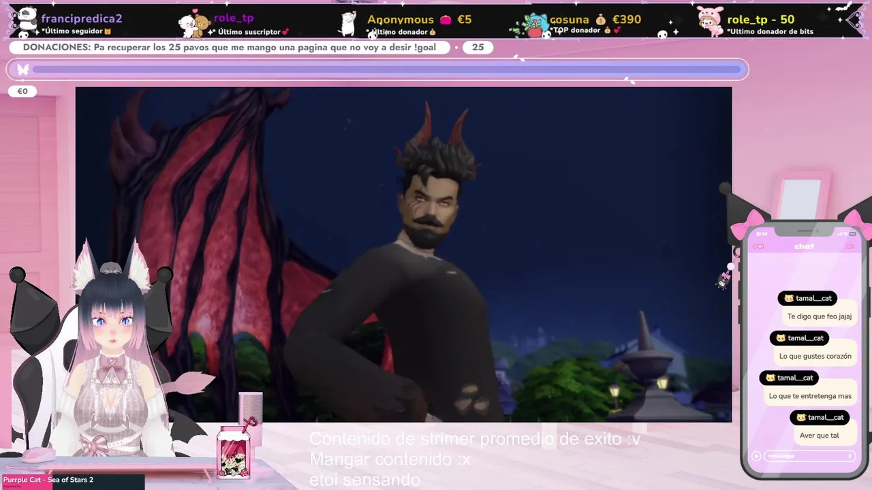Click the pig-hat character icon beside role_tp - 50

(x=710, y=22)
